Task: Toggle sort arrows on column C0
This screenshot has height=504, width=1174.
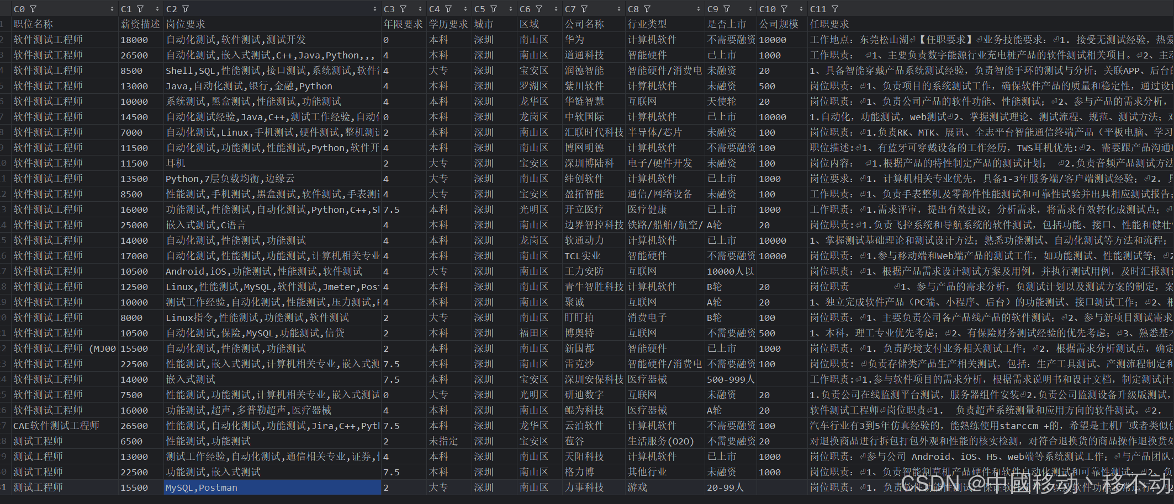Action: point(112,9)
